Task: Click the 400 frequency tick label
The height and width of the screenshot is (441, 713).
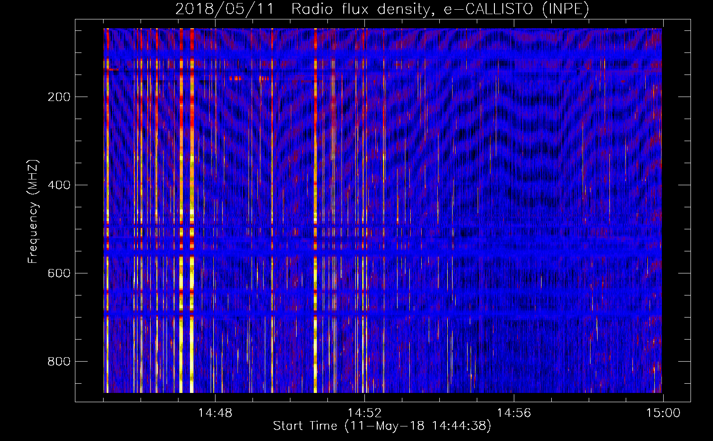Action: tap(59, 185)
